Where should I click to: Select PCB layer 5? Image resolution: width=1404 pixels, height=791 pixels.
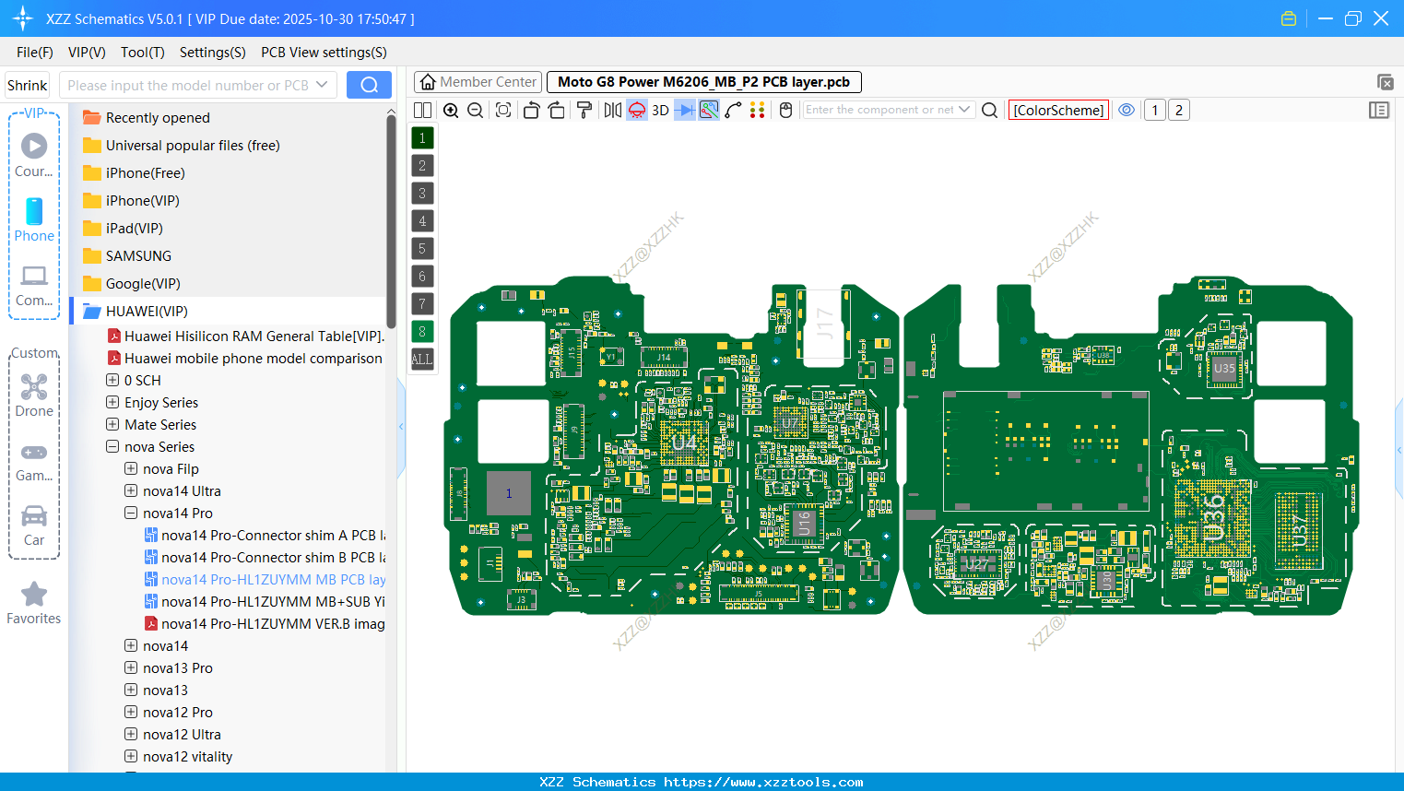422,248
